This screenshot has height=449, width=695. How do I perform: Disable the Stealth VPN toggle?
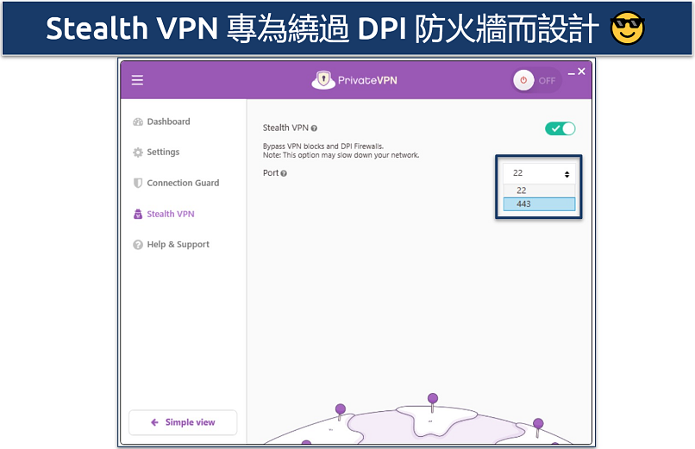click(x=560, y=128)
